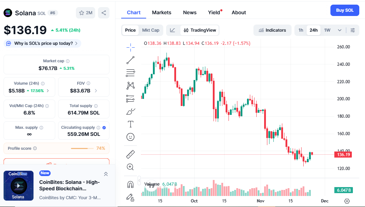The height and width of the screenshot is (207, 365).
Task: Open the Markets tab
Action: click(161, 12)
